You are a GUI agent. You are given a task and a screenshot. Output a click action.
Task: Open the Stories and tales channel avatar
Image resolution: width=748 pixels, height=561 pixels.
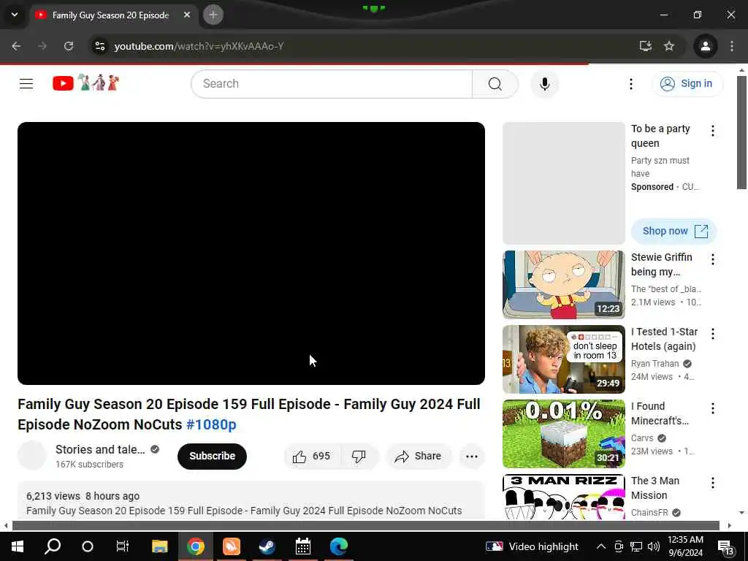[x=32, y=456]
